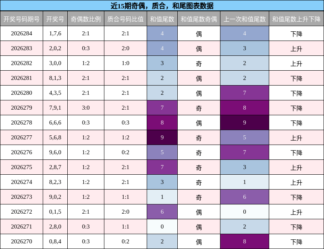The height and width of the screenshot is (249, 324).
Task: Click the 上一次和值尾数 column header
Action: pyautogui.click(x=245, y=19)
